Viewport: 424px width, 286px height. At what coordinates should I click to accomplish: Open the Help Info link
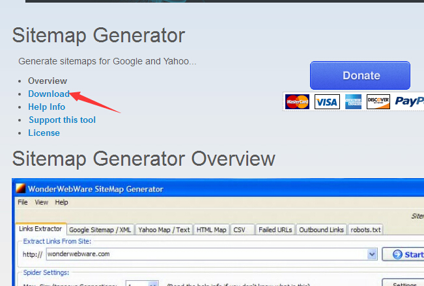click(46, 107)
